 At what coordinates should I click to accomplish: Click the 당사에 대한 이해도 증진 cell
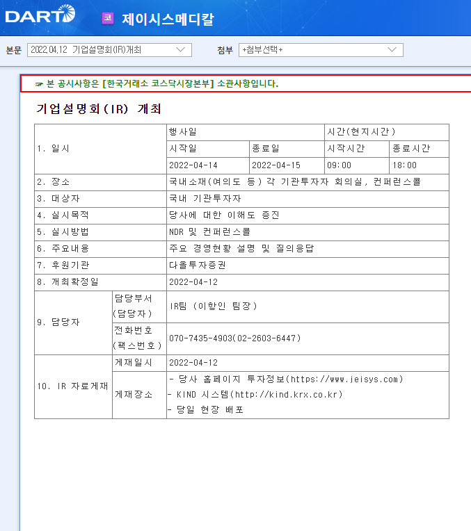click(x=308, y=215)
